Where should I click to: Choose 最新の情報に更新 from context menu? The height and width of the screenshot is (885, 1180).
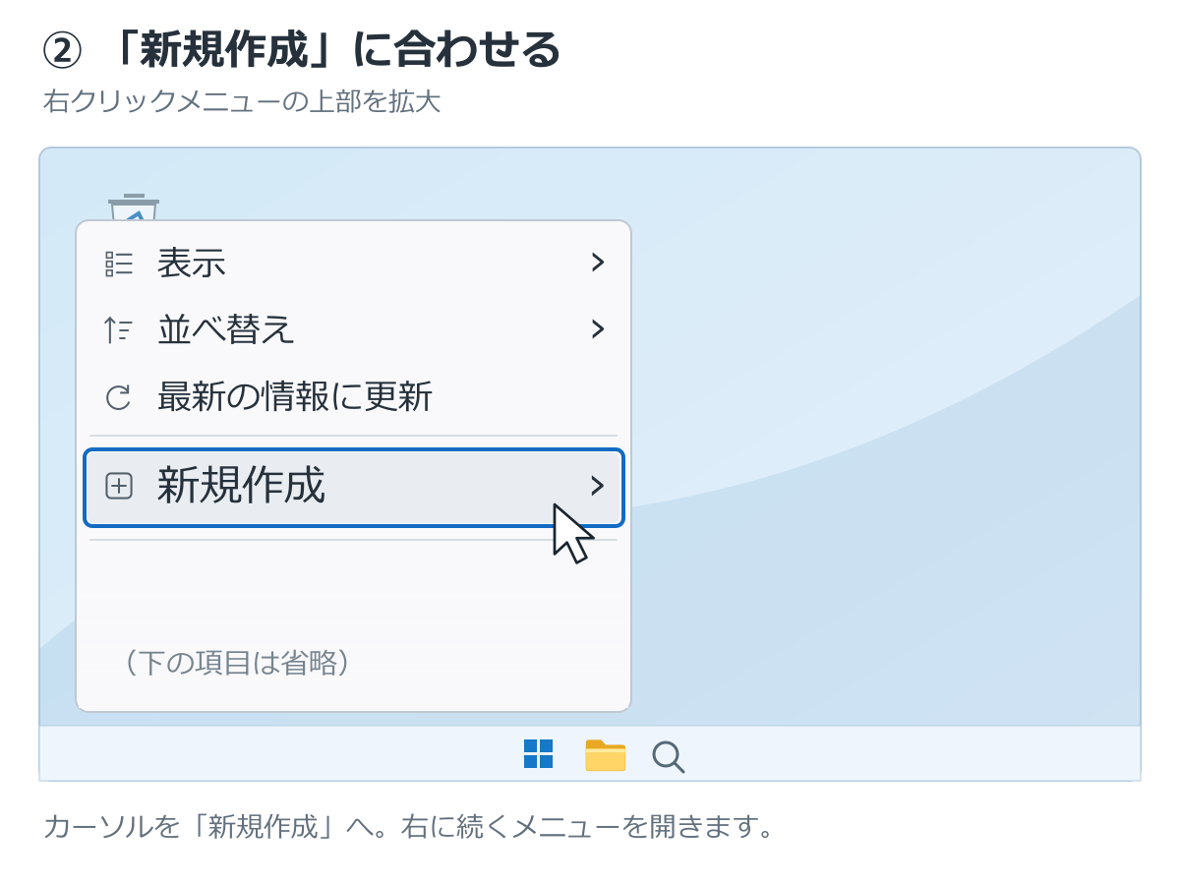[x=354, y=397]
